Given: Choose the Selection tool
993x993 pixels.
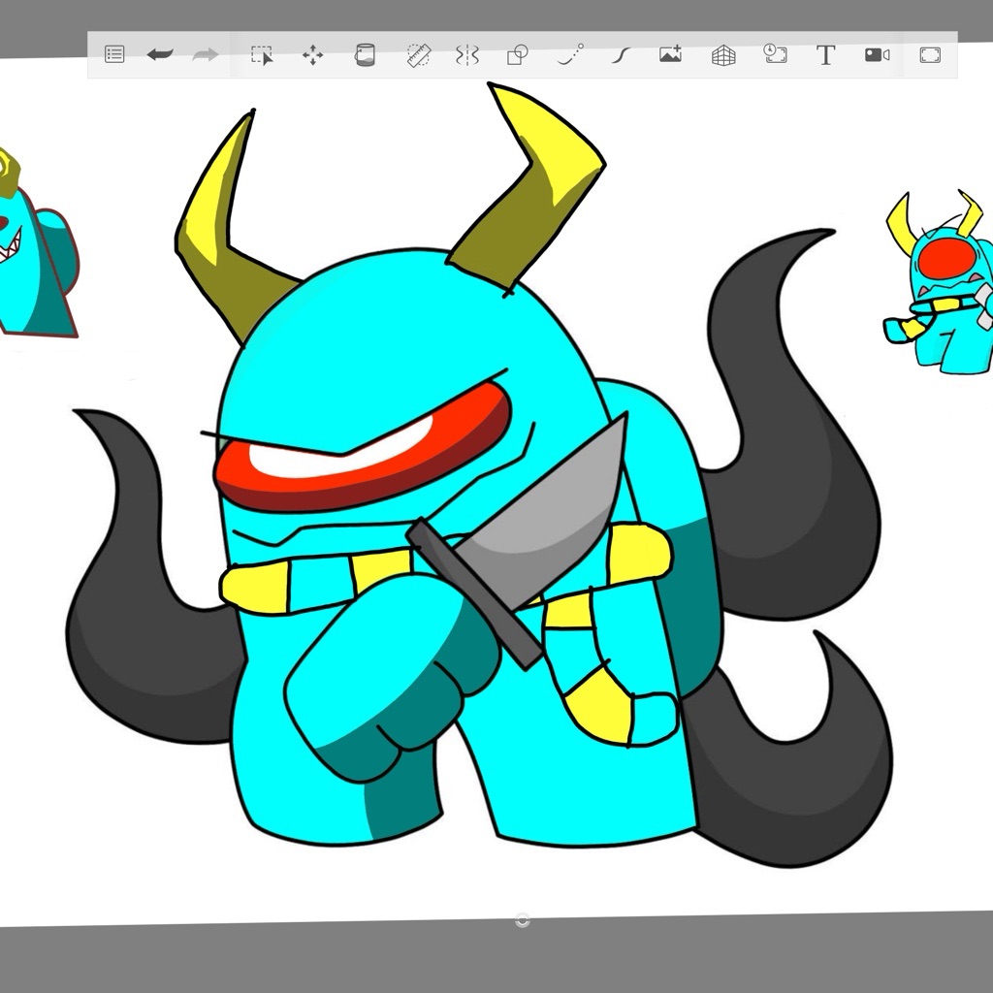Looking at the screenshot, I should point(262,55).
